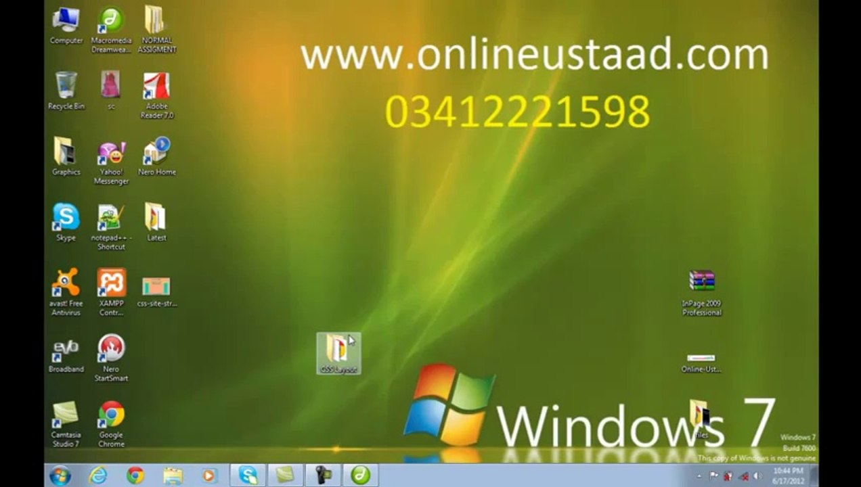Open the volume control in tray
The width and height of the screenshot is (861, 487).
757,476
